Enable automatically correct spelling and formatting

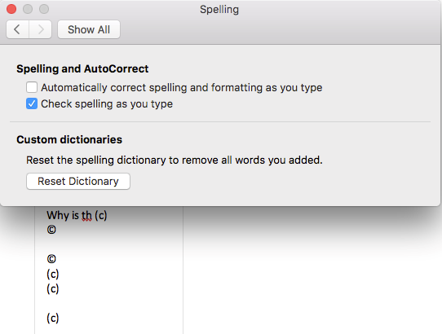(32, 87)
